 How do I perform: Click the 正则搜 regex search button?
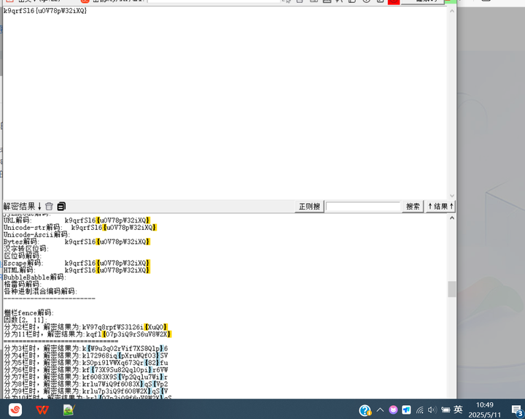pyautogui.click(x=309, y=207)
